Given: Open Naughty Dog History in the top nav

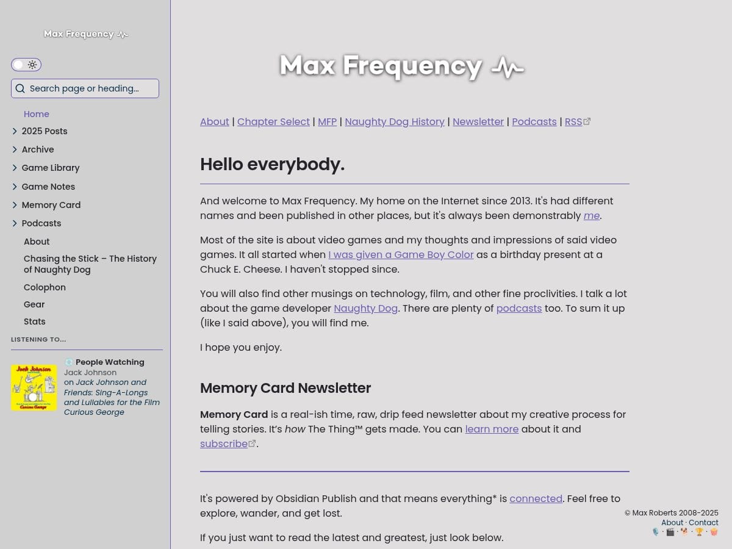Looking at the screenshot, I should (394, 121).
